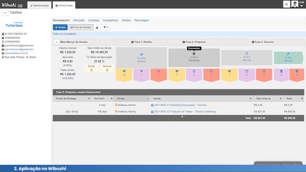Click the Fase 3 purple export tile
The height and width of the screenshot is (172, 306).
(247, 75)
